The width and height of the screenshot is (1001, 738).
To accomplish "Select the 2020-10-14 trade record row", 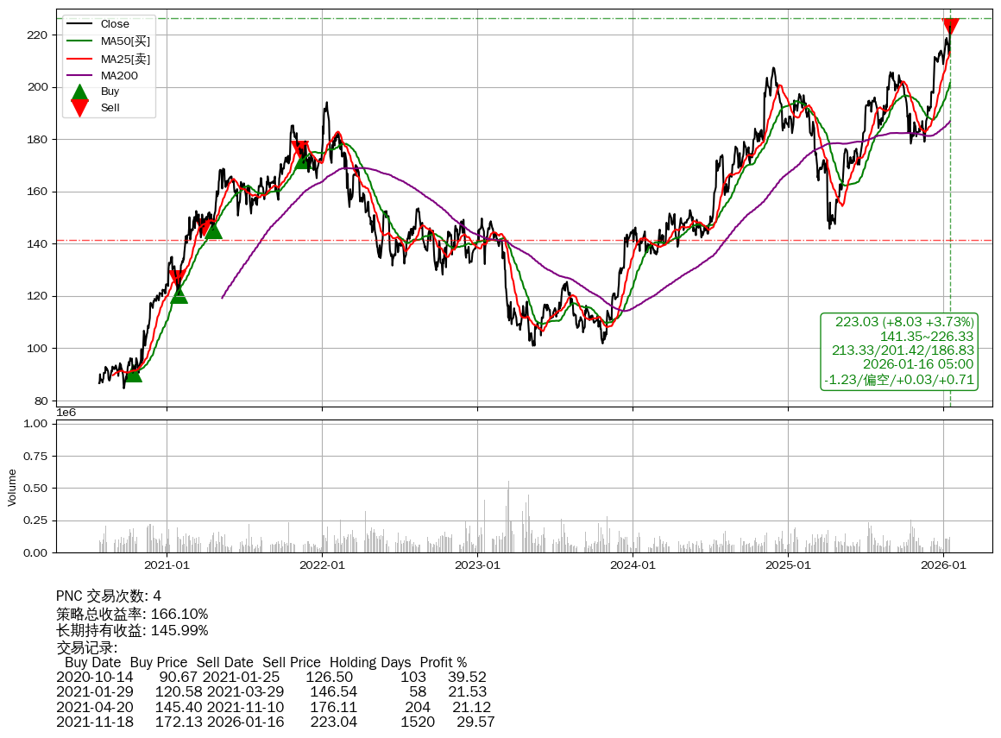I will point(274,678).
